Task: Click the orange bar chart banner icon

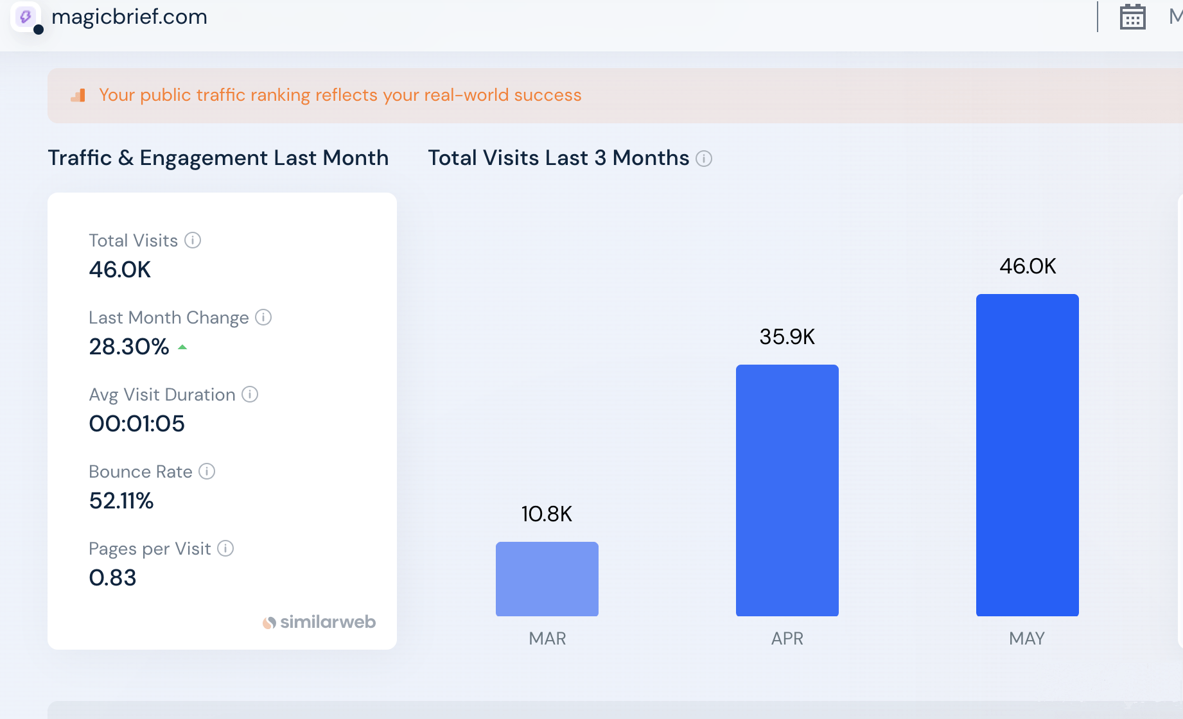Action: (78, 96)
